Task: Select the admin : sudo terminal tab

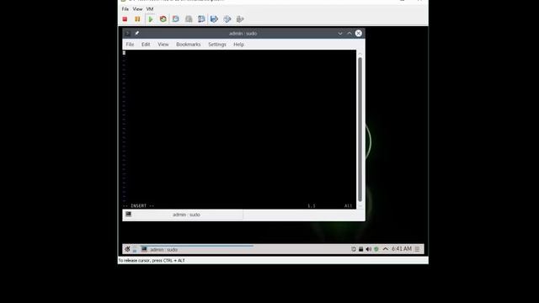Action: pos(184,215)
